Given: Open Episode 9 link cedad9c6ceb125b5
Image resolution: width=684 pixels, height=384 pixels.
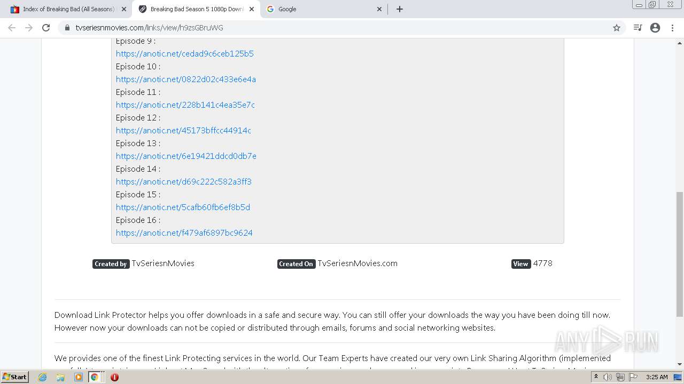Looking at the screenshot, I should click(185, 53).
